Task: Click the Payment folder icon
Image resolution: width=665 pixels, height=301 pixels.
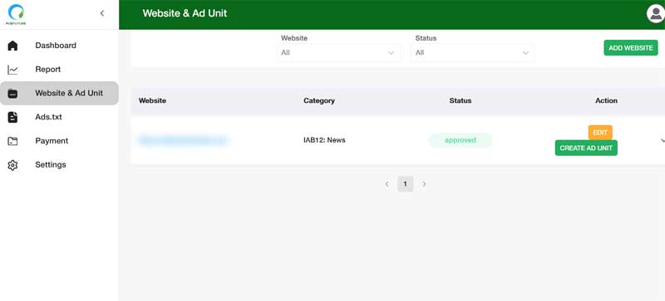Action: [12, 141]
